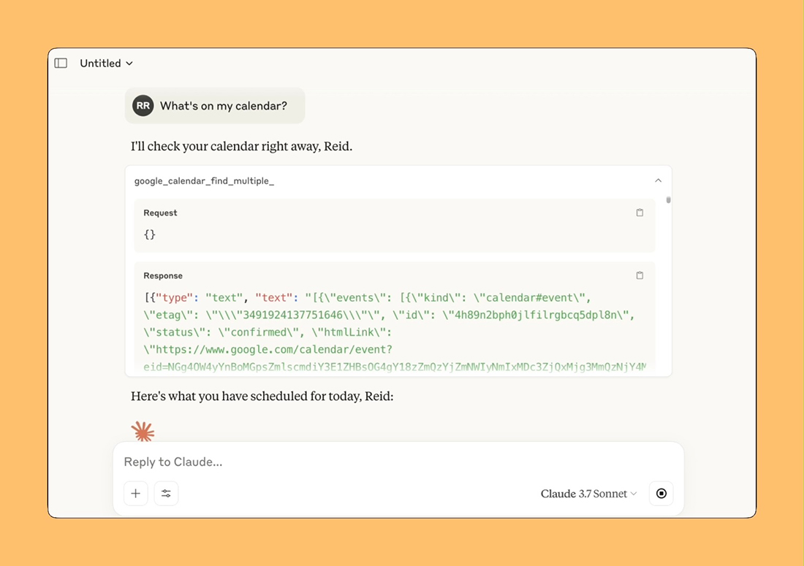
Task: Open the Untitled chat title dropdown
Action: (107, 64)
